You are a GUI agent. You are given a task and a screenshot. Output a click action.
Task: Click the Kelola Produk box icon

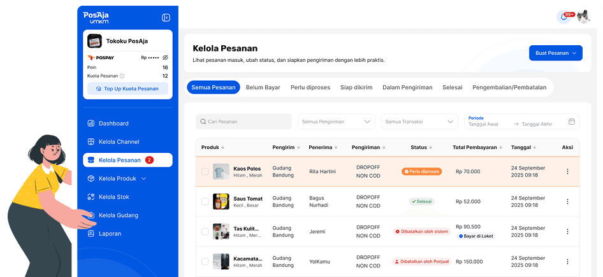[91, 179]
